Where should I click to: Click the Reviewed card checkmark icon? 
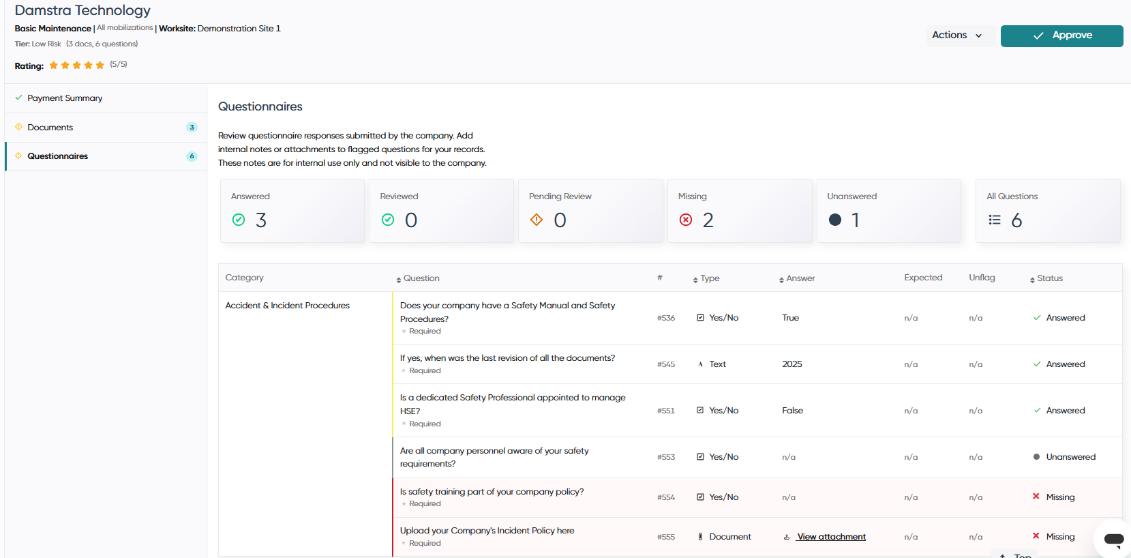click(388, 220)
